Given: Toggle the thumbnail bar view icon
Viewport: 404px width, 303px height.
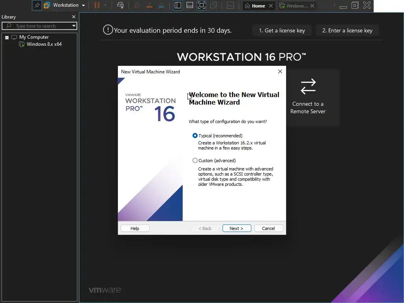Looking at the screenshot, I should (190, 6).
